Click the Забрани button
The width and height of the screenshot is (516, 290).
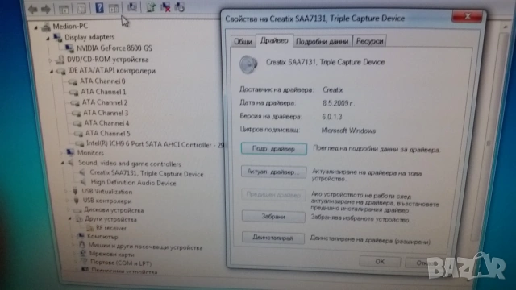pyautogui.click(x=273, y=217)
